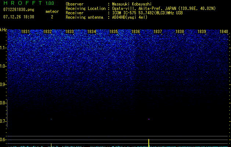Click the 1833 time marker
Viewport: 231px width, 147px height.
coord(69,32)
